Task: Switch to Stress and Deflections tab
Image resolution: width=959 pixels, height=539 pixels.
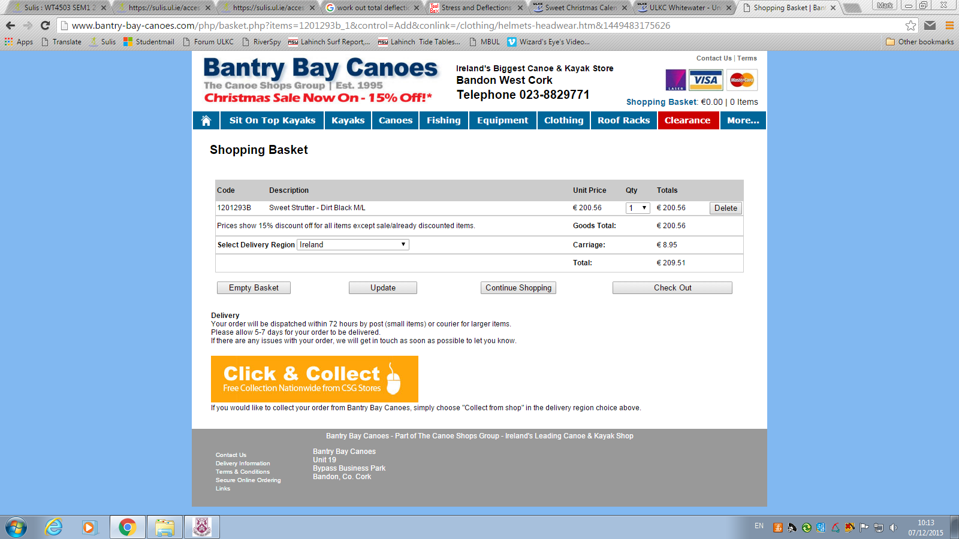Action: (477, 8)
